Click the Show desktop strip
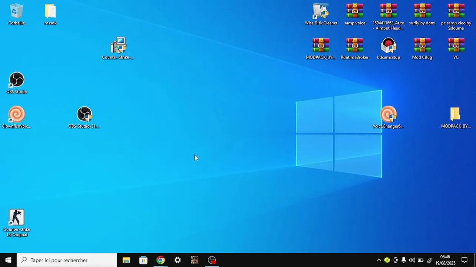Viewport: 476px width, 267px height. coord(475,260)
